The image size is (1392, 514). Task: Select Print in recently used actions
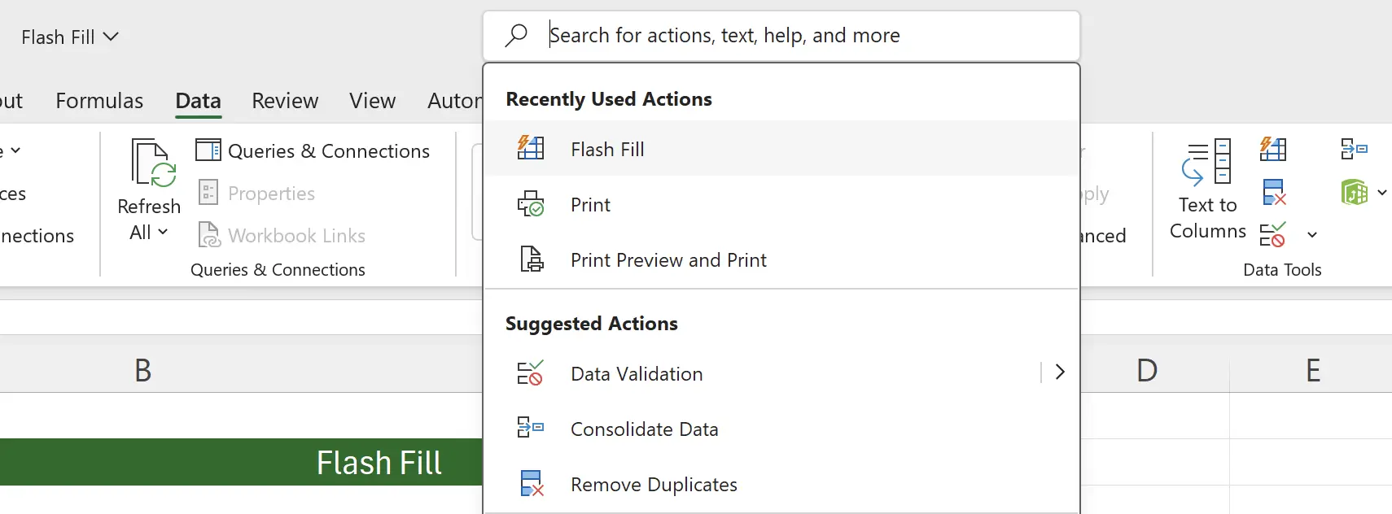pos(781,204)
